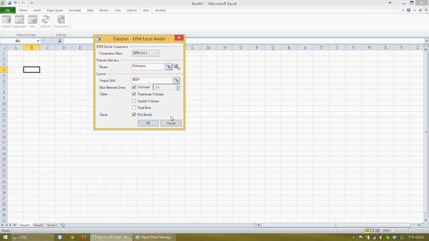Click the Excel application icon at title bar

tap(3, 3)
